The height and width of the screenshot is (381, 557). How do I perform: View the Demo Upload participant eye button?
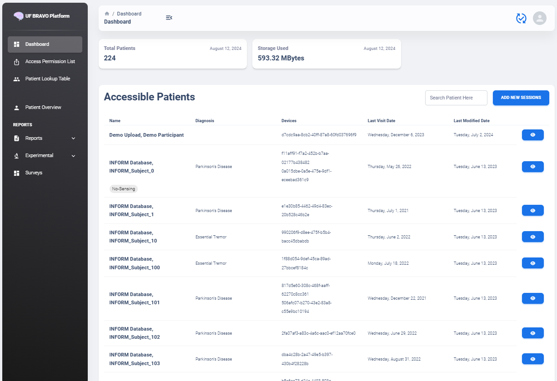coord(532,135)
